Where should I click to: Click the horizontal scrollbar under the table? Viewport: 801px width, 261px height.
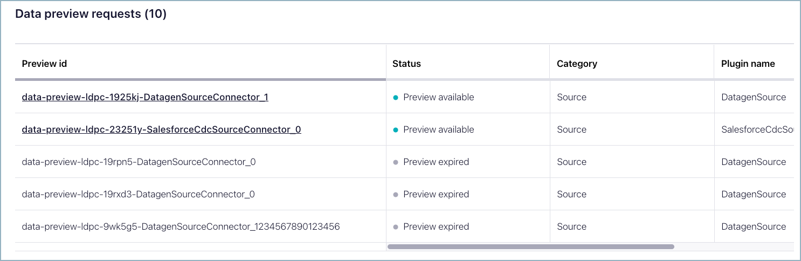pyautogui.click(x=530, y=247)
